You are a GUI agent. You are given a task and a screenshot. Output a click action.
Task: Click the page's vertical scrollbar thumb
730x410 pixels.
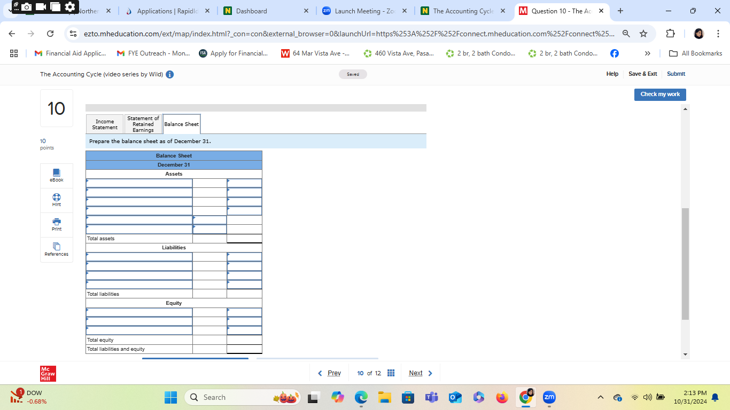click(686, 264)
